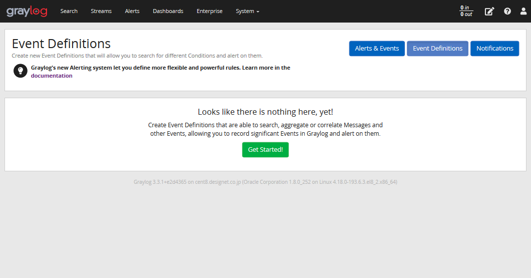The image size is (531, 278).
Task: Open the Enterprise menu item
Action: pos(209,11)
